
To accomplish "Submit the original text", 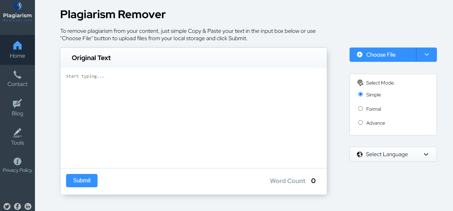I will click(x=81, y=180).
